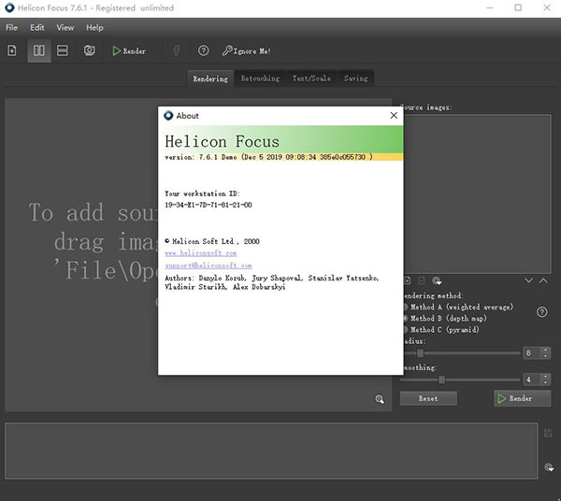Switch to the Text/Scale tab
This screenshot has height=501, width=561.
(x=311, y=79)
